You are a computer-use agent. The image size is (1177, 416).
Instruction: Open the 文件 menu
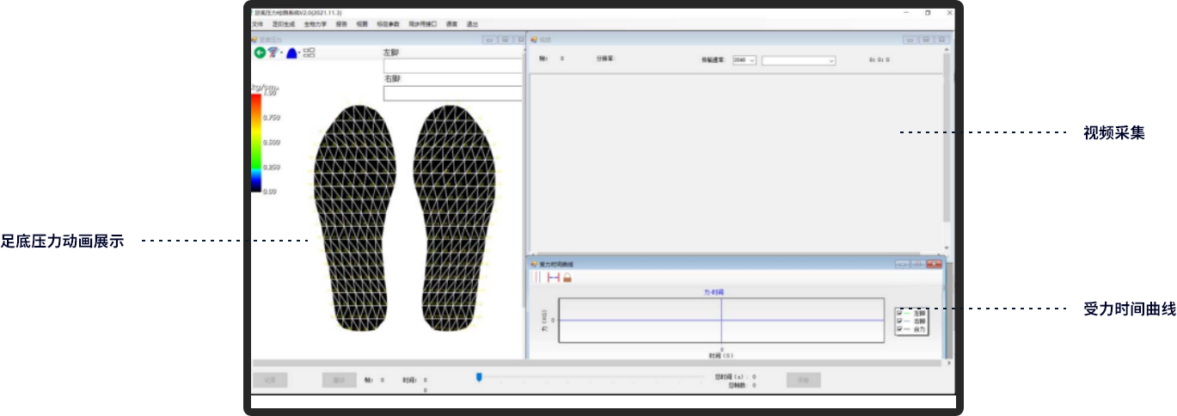tap(257, 24)
